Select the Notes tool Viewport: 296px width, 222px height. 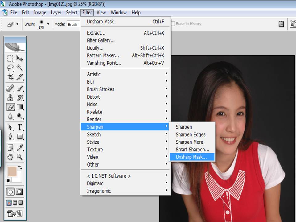click(x=10, y=148)
